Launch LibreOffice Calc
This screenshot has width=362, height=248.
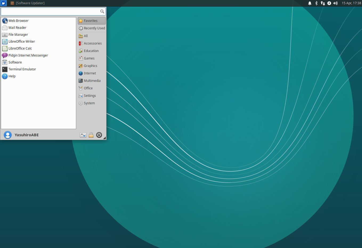(20, 49)
